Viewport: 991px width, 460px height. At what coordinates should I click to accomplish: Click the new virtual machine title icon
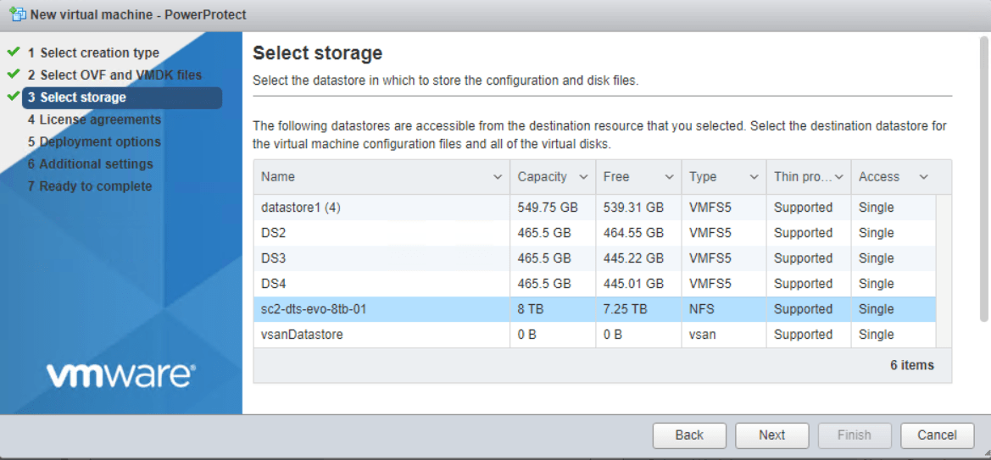[x=16, y=14]
